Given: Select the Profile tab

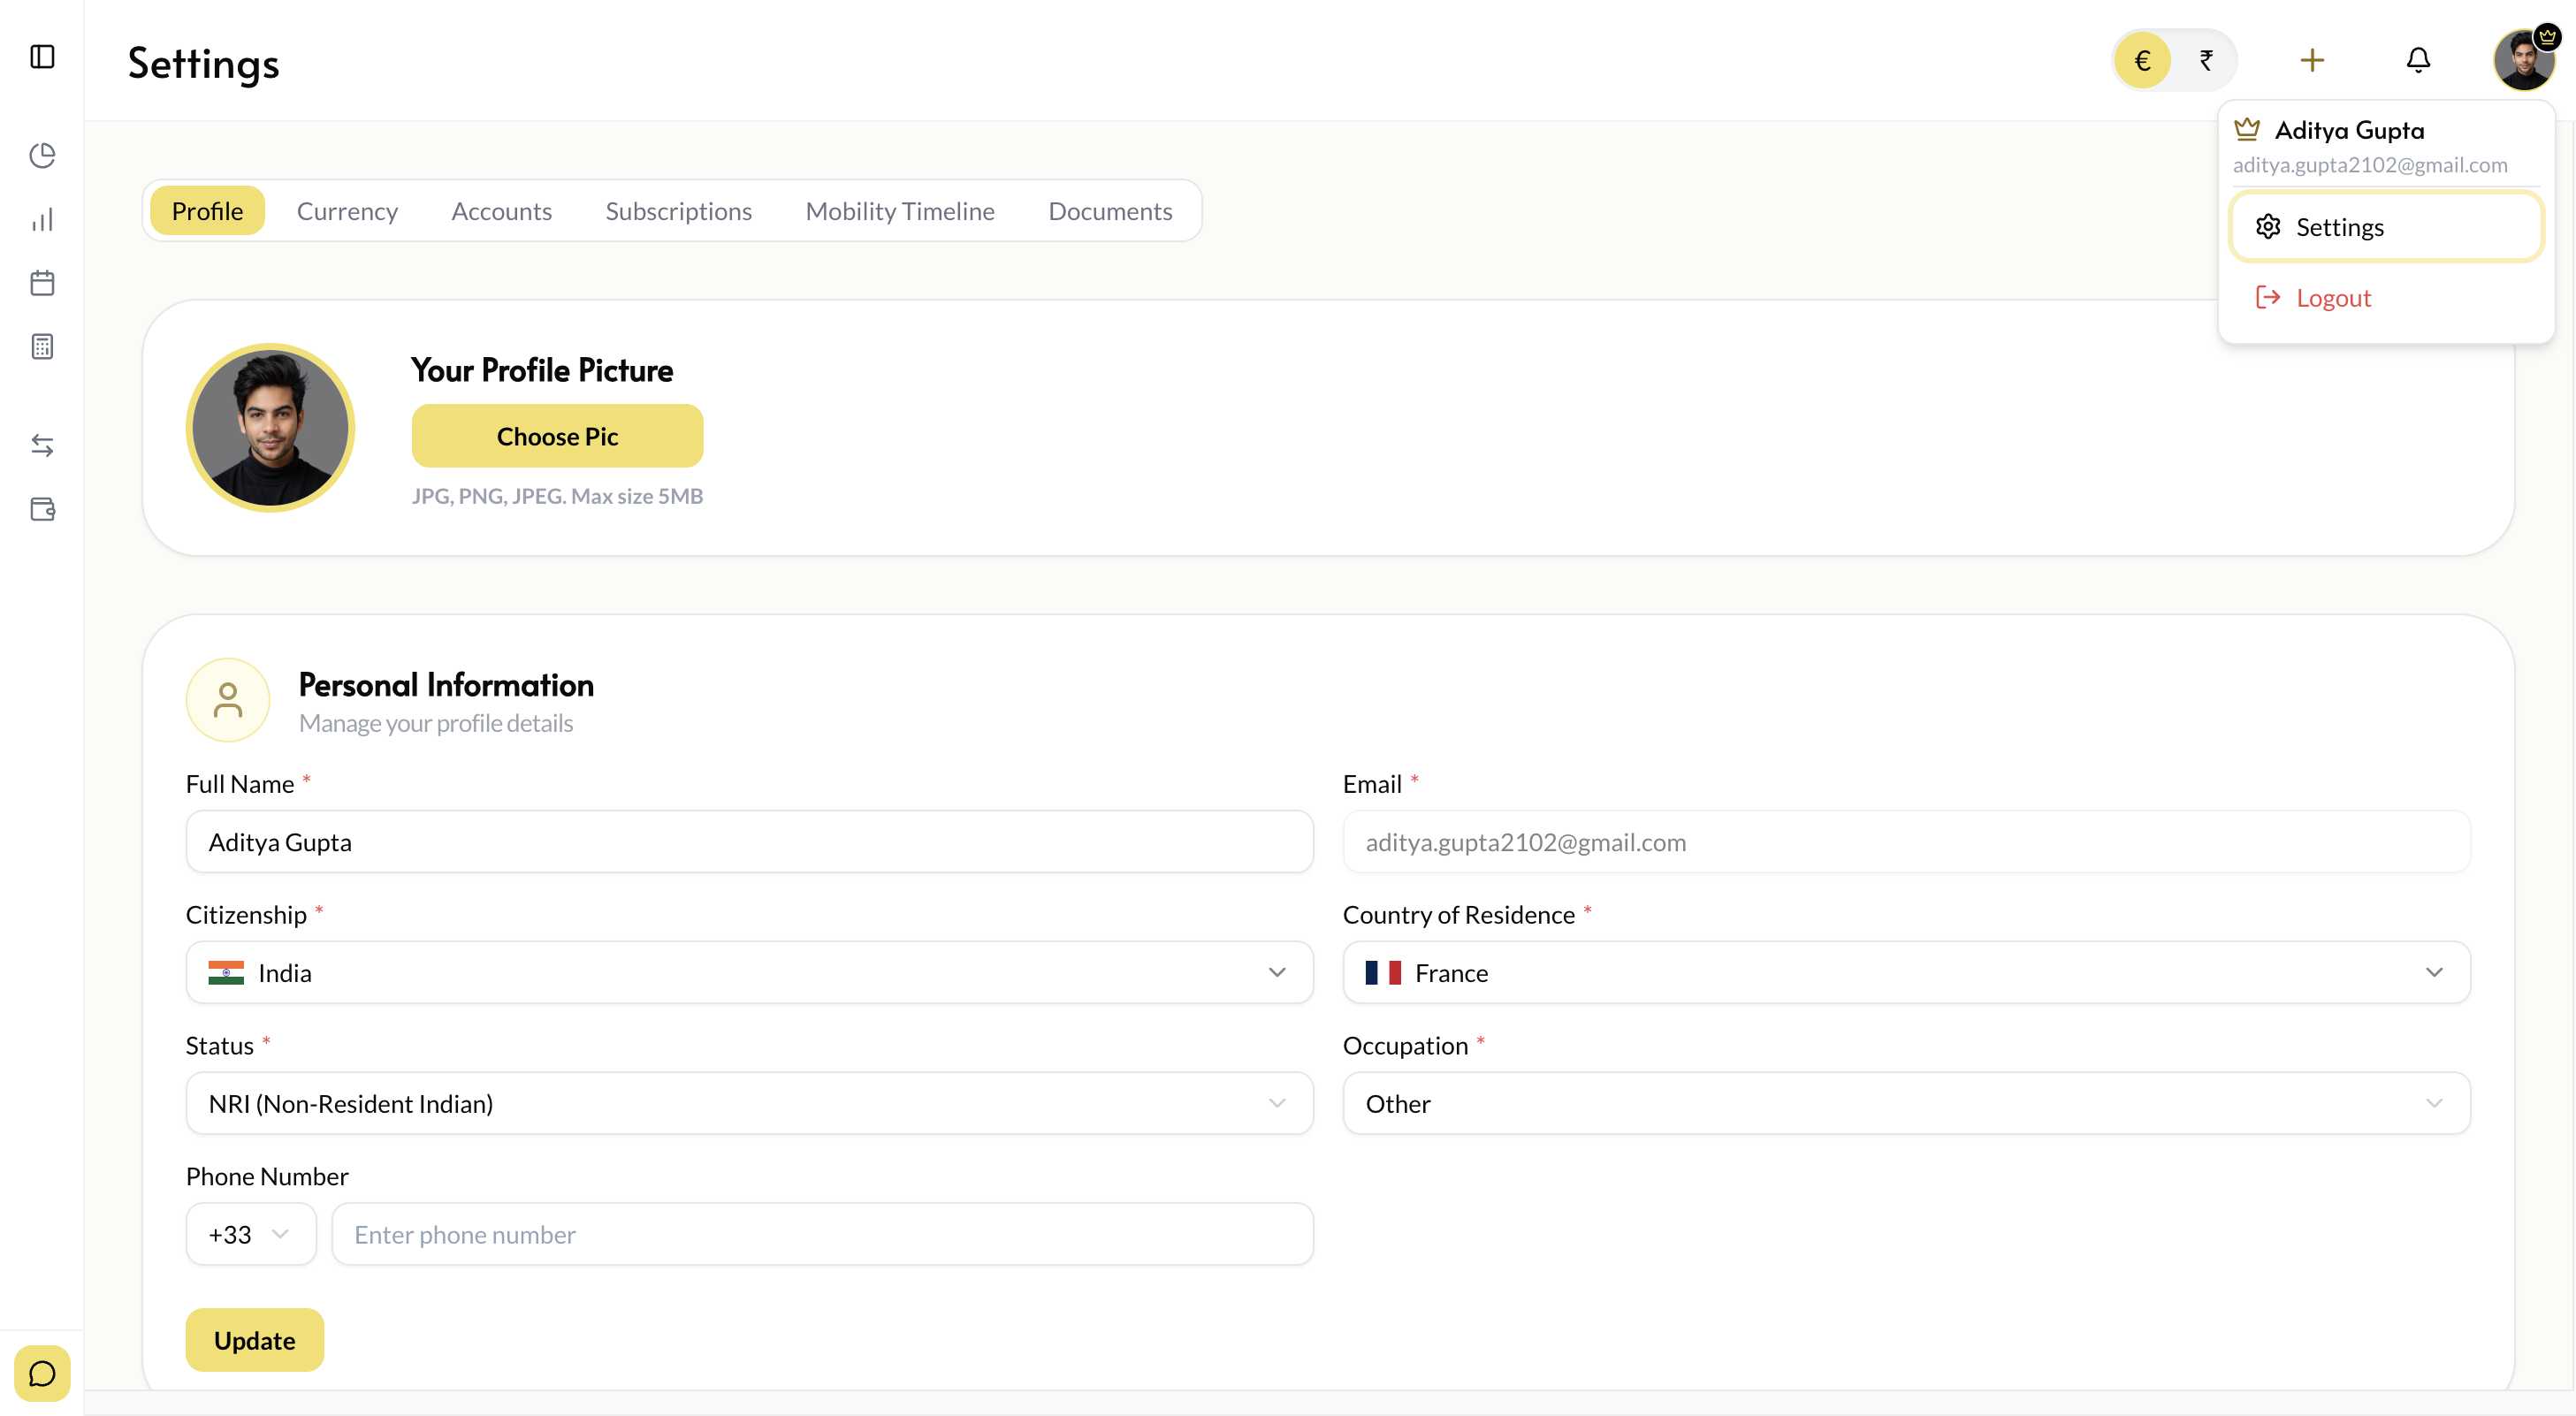Looking at the screenshot, I should [207, 211].
